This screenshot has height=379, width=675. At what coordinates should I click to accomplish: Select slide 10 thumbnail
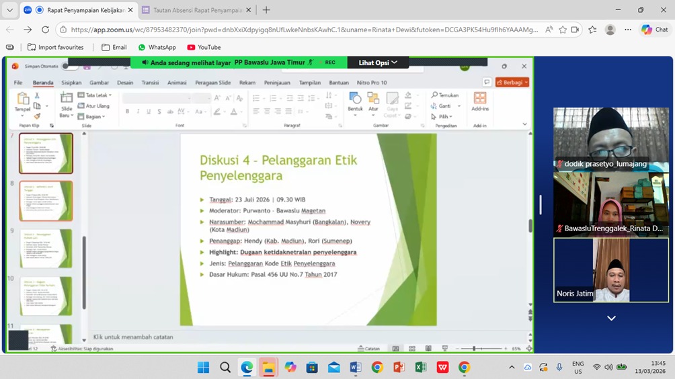pos(46,296)
